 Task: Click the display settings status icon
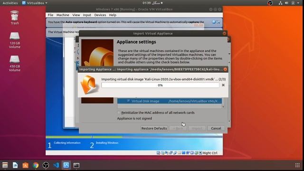coord(183,153)
